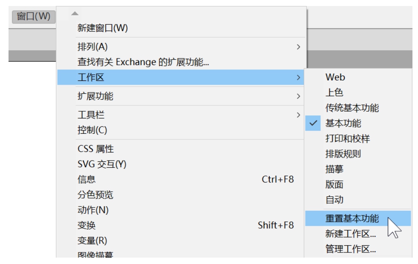Open 查找有关 Exchange 的扩展功能

(143, 62)
